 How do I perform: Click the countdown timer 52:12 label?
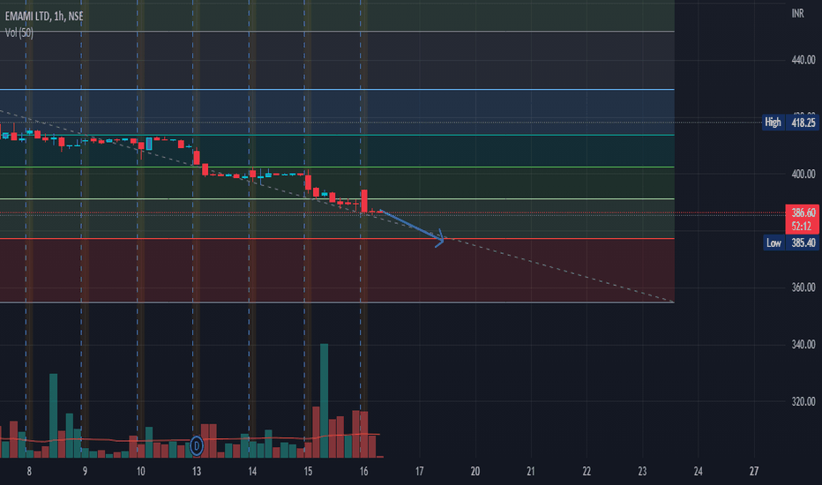click(x=802, y=227)
